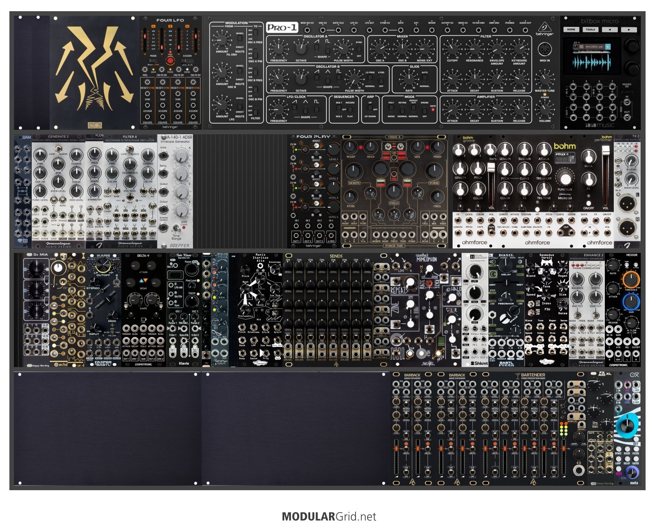The height and width of the screenshot is (526, 659).
Task: Click the OSC CV jack on the Pro-1
Action: coord(322,30)
